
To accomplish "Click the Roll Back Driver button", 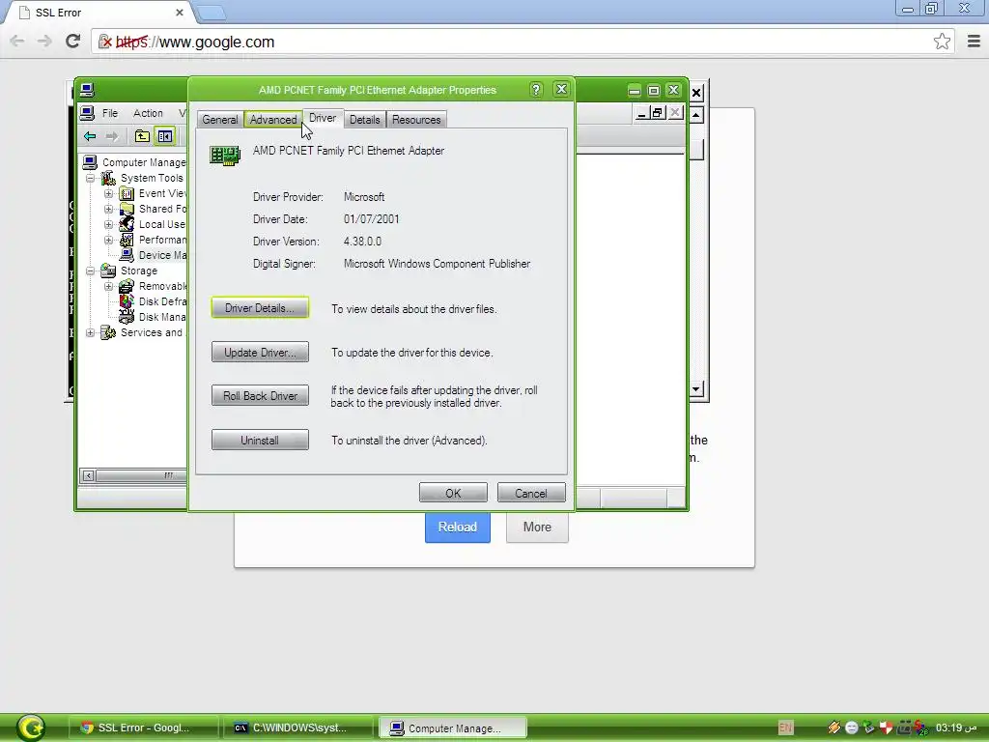I will [x=260, y=395].
